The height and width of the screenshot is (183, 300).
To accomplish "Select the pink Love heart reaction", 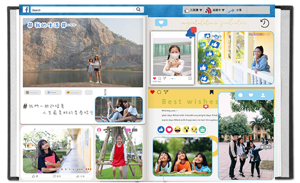I will coord(169,130).
